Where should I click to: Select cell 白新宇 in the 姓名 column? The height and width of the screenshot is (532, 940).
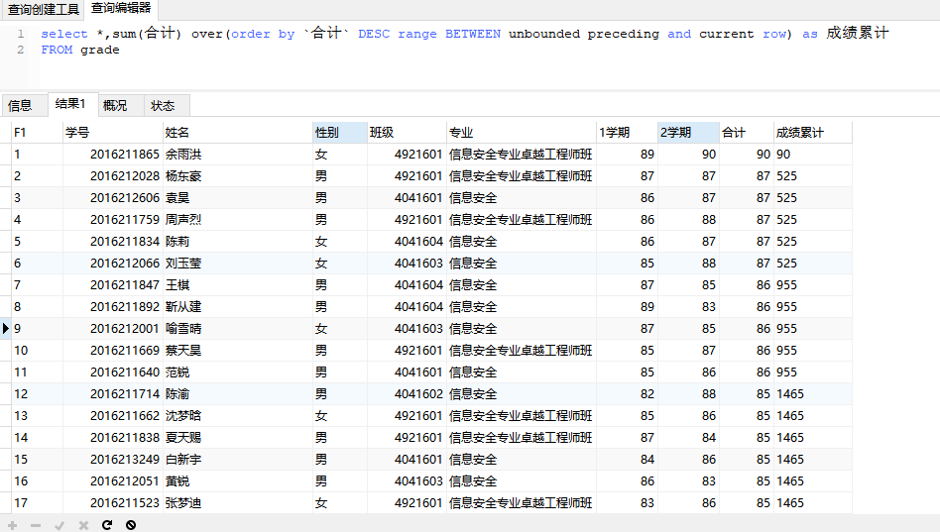(237, 460)
